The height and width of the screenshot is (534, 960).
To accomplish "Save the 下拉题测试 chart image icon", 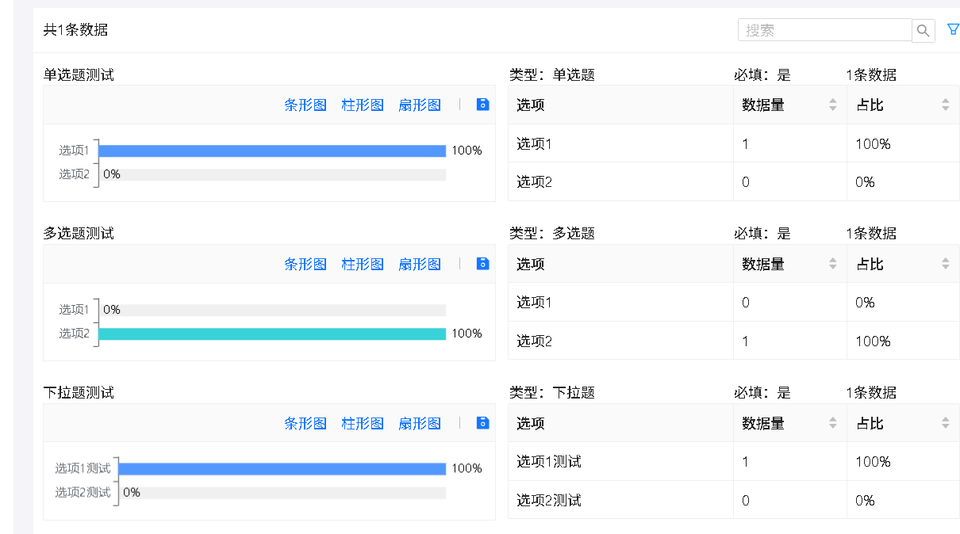I will (x=482, y=423).
